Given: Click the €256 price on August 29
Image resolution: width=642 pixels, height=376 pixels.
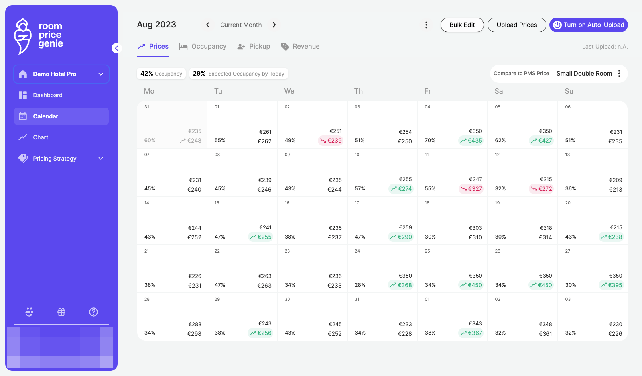Looking at the screenshot, I should 260,333.
